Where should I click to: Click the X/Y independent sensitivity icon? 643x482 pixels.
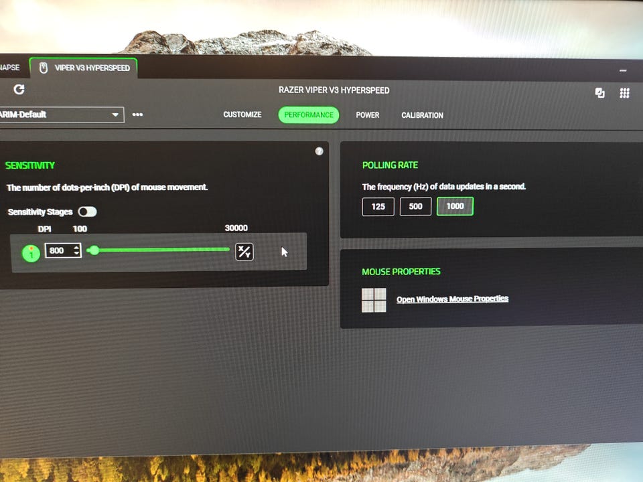(x=244, y=252)
